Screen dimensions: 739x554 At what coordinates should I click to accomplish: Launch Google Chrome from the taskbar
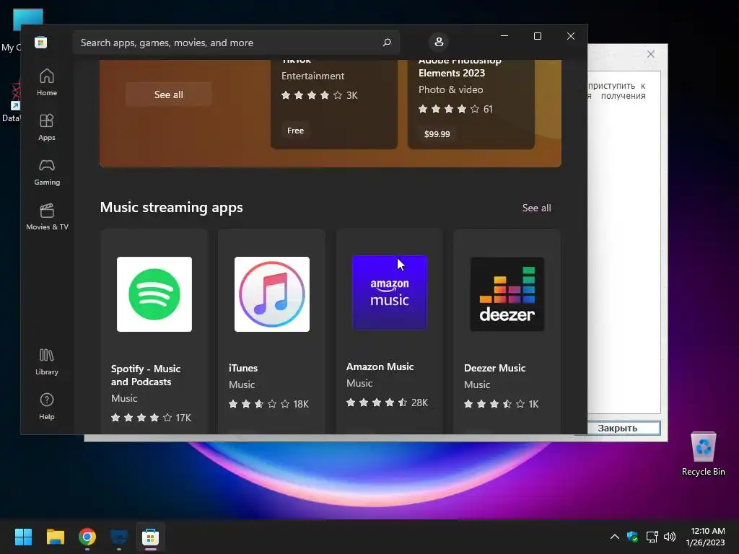tap(87, 537)
